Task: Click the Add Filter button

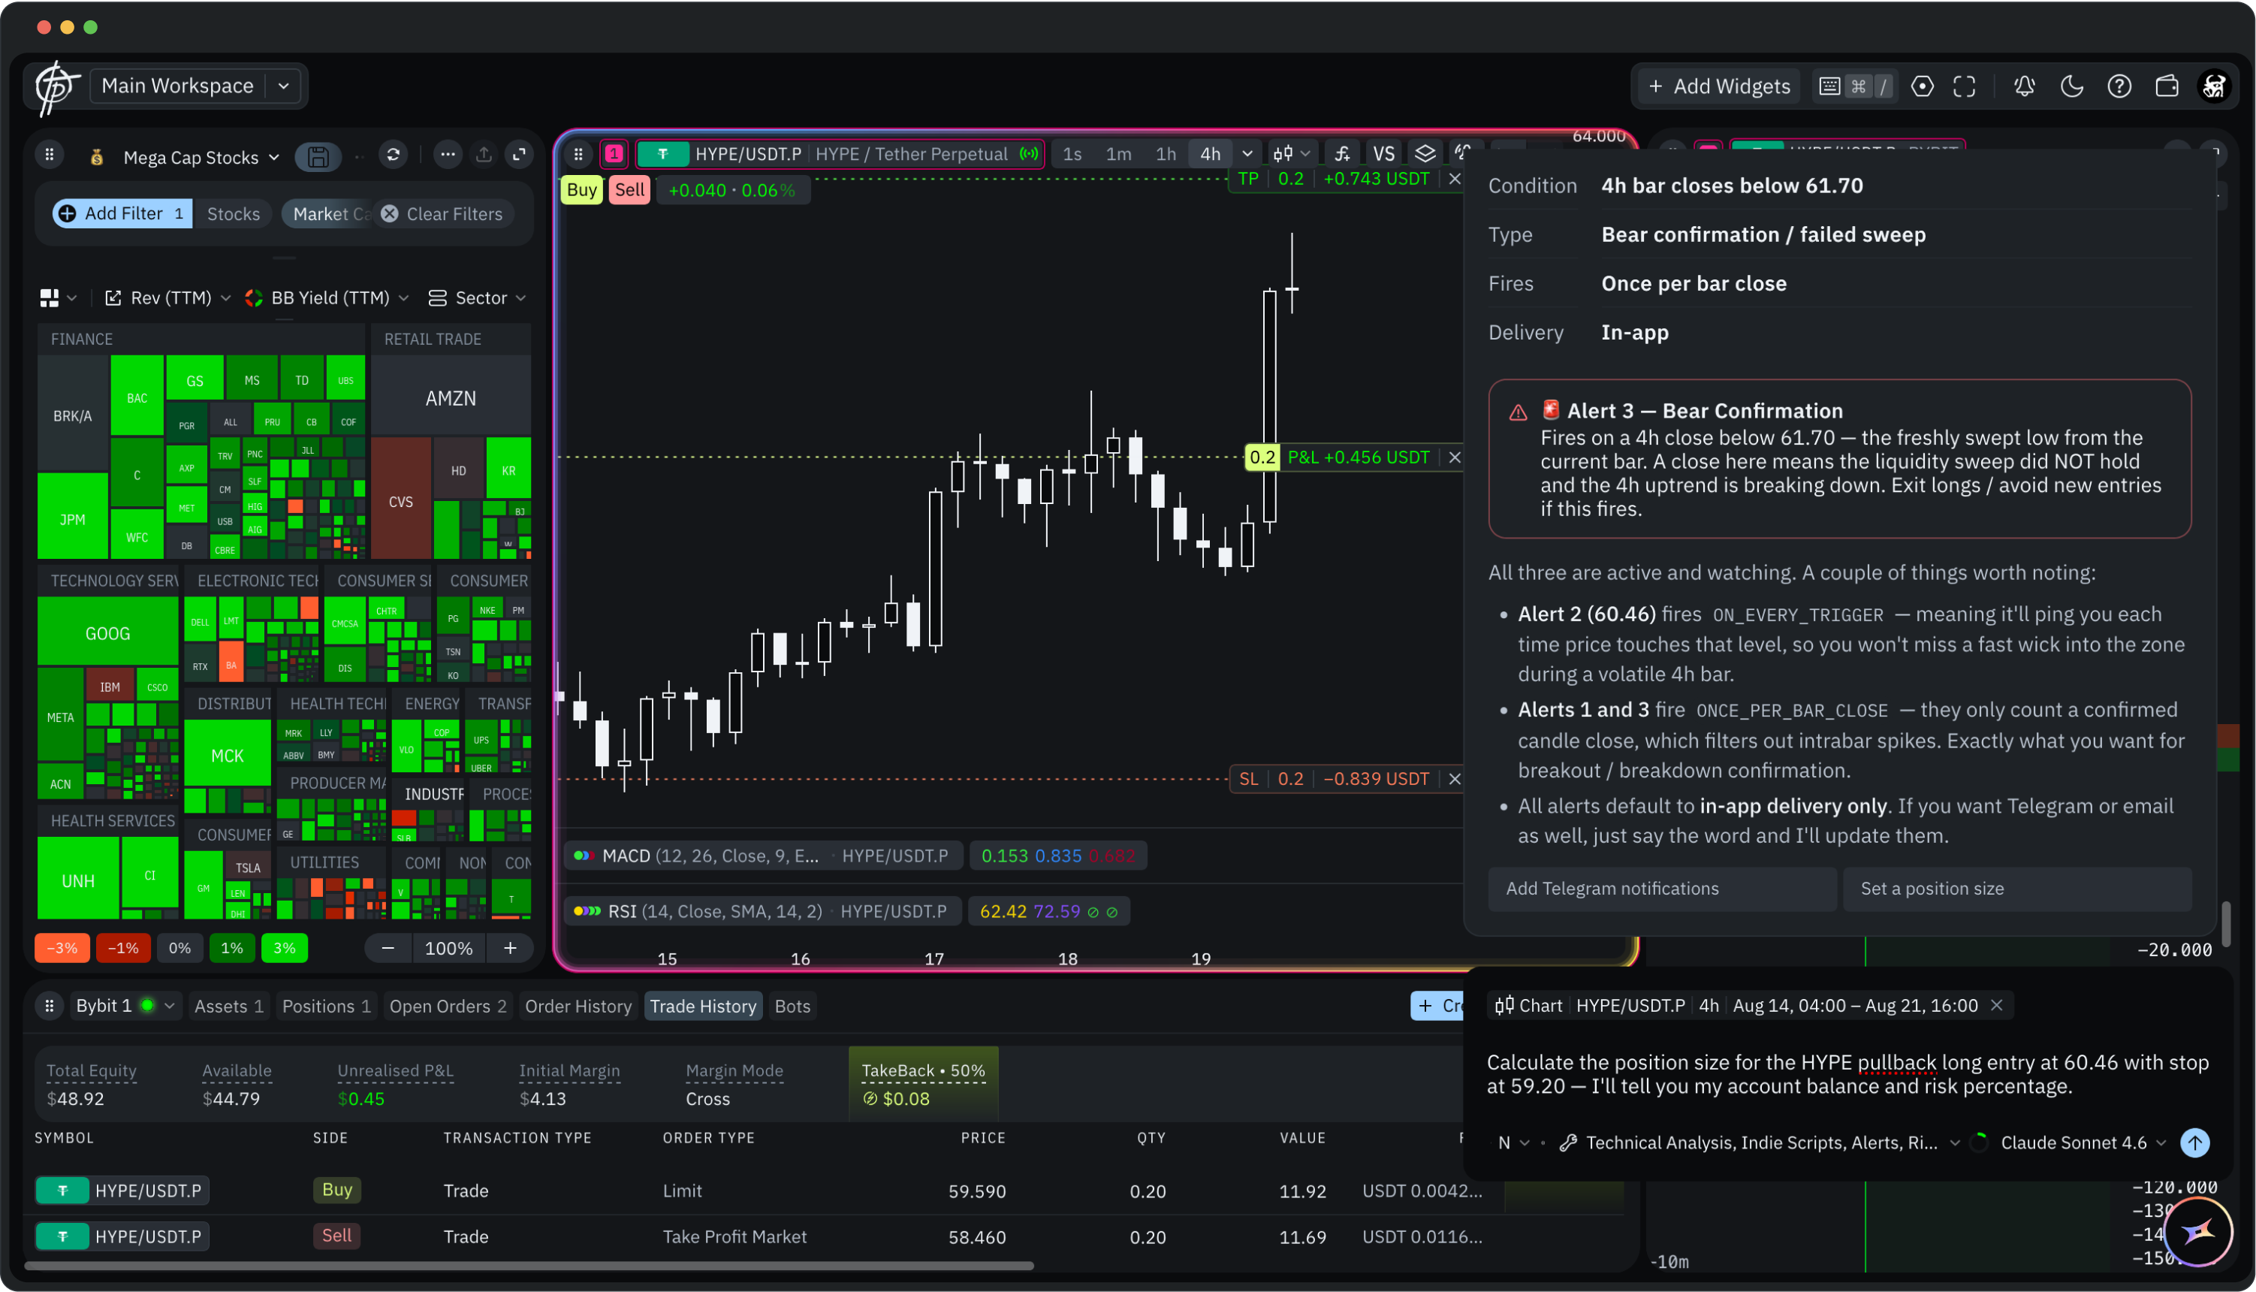Action: click(121, 214)
